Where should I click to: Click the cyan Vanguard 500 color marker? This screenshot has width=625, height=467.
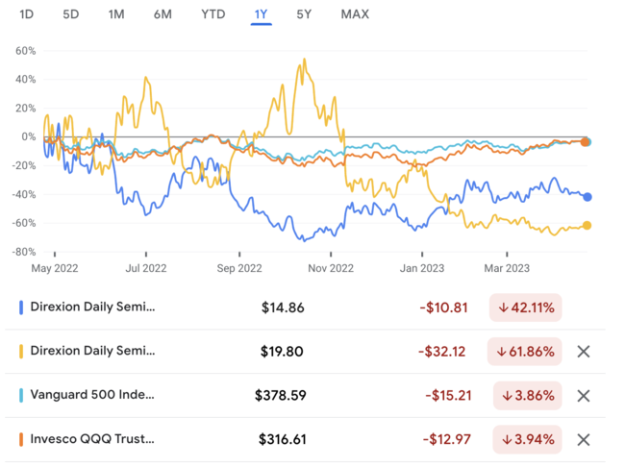(21, 396)
